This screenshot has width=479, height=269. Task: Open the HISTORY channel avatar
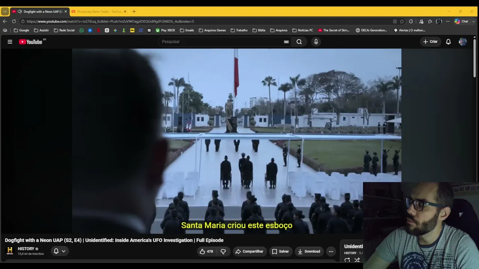coord(10,251)
